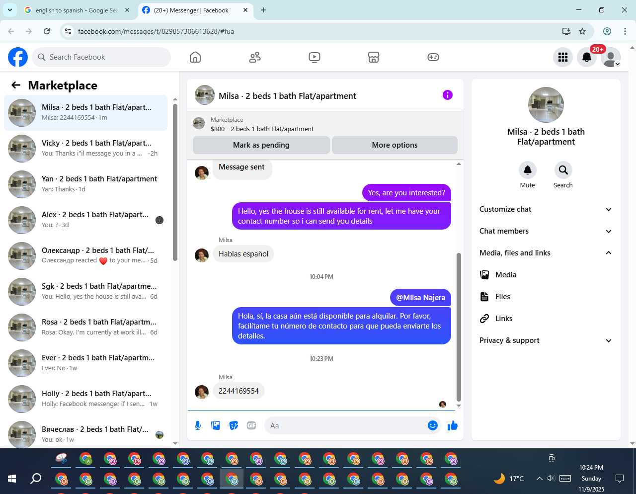The width and height of the screenshot is (636, 494).
Task: Open the Windows Start menu
Action: point(12,479)
